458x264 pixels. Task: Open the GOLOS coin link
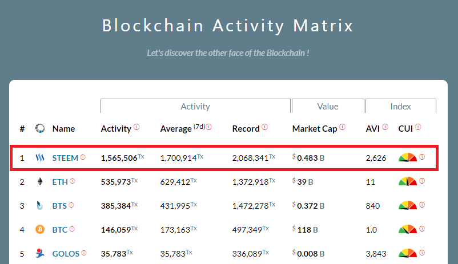click(66, 253)
